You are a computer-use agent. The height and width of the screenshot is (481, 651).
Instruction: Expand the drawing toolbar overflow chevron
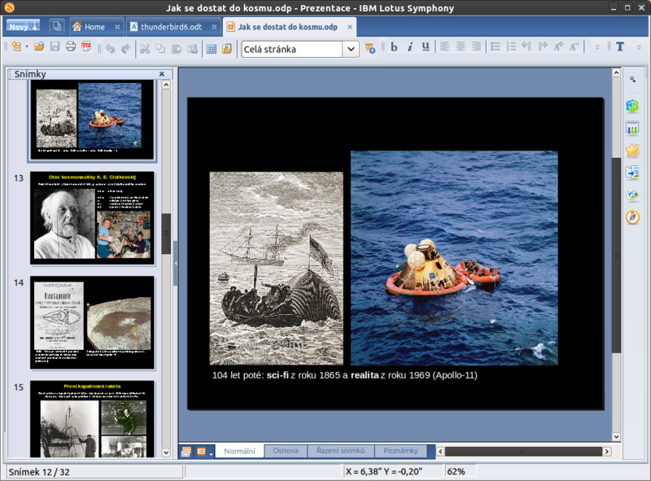tap(640, 47)
